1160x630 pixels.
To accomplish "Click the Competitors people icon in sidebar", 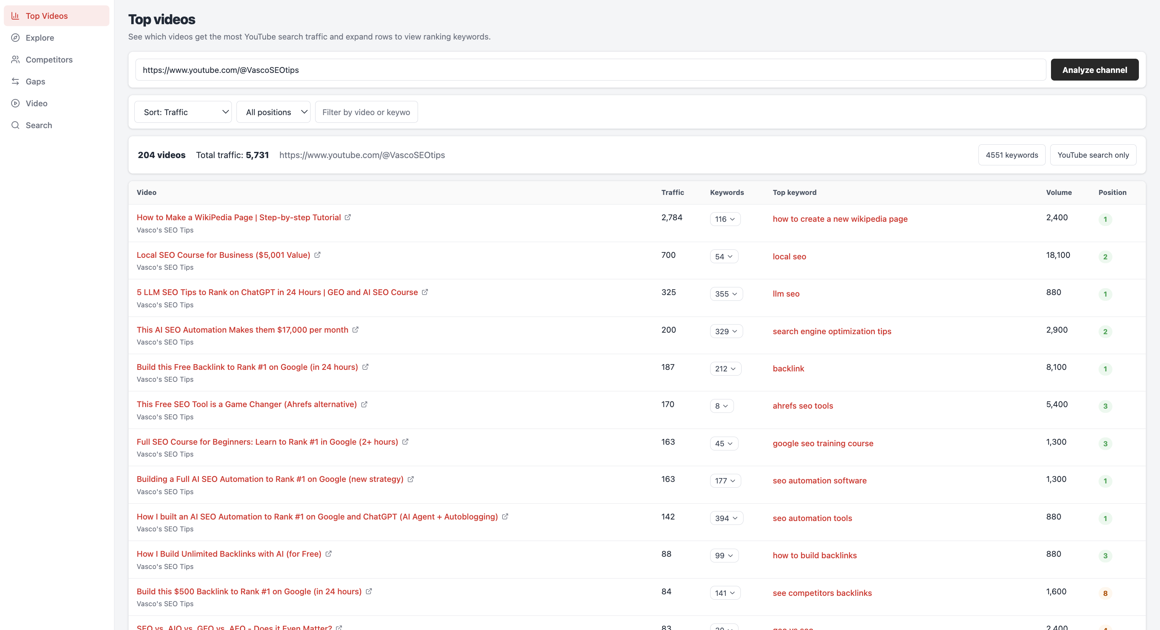I will point(15,59).
